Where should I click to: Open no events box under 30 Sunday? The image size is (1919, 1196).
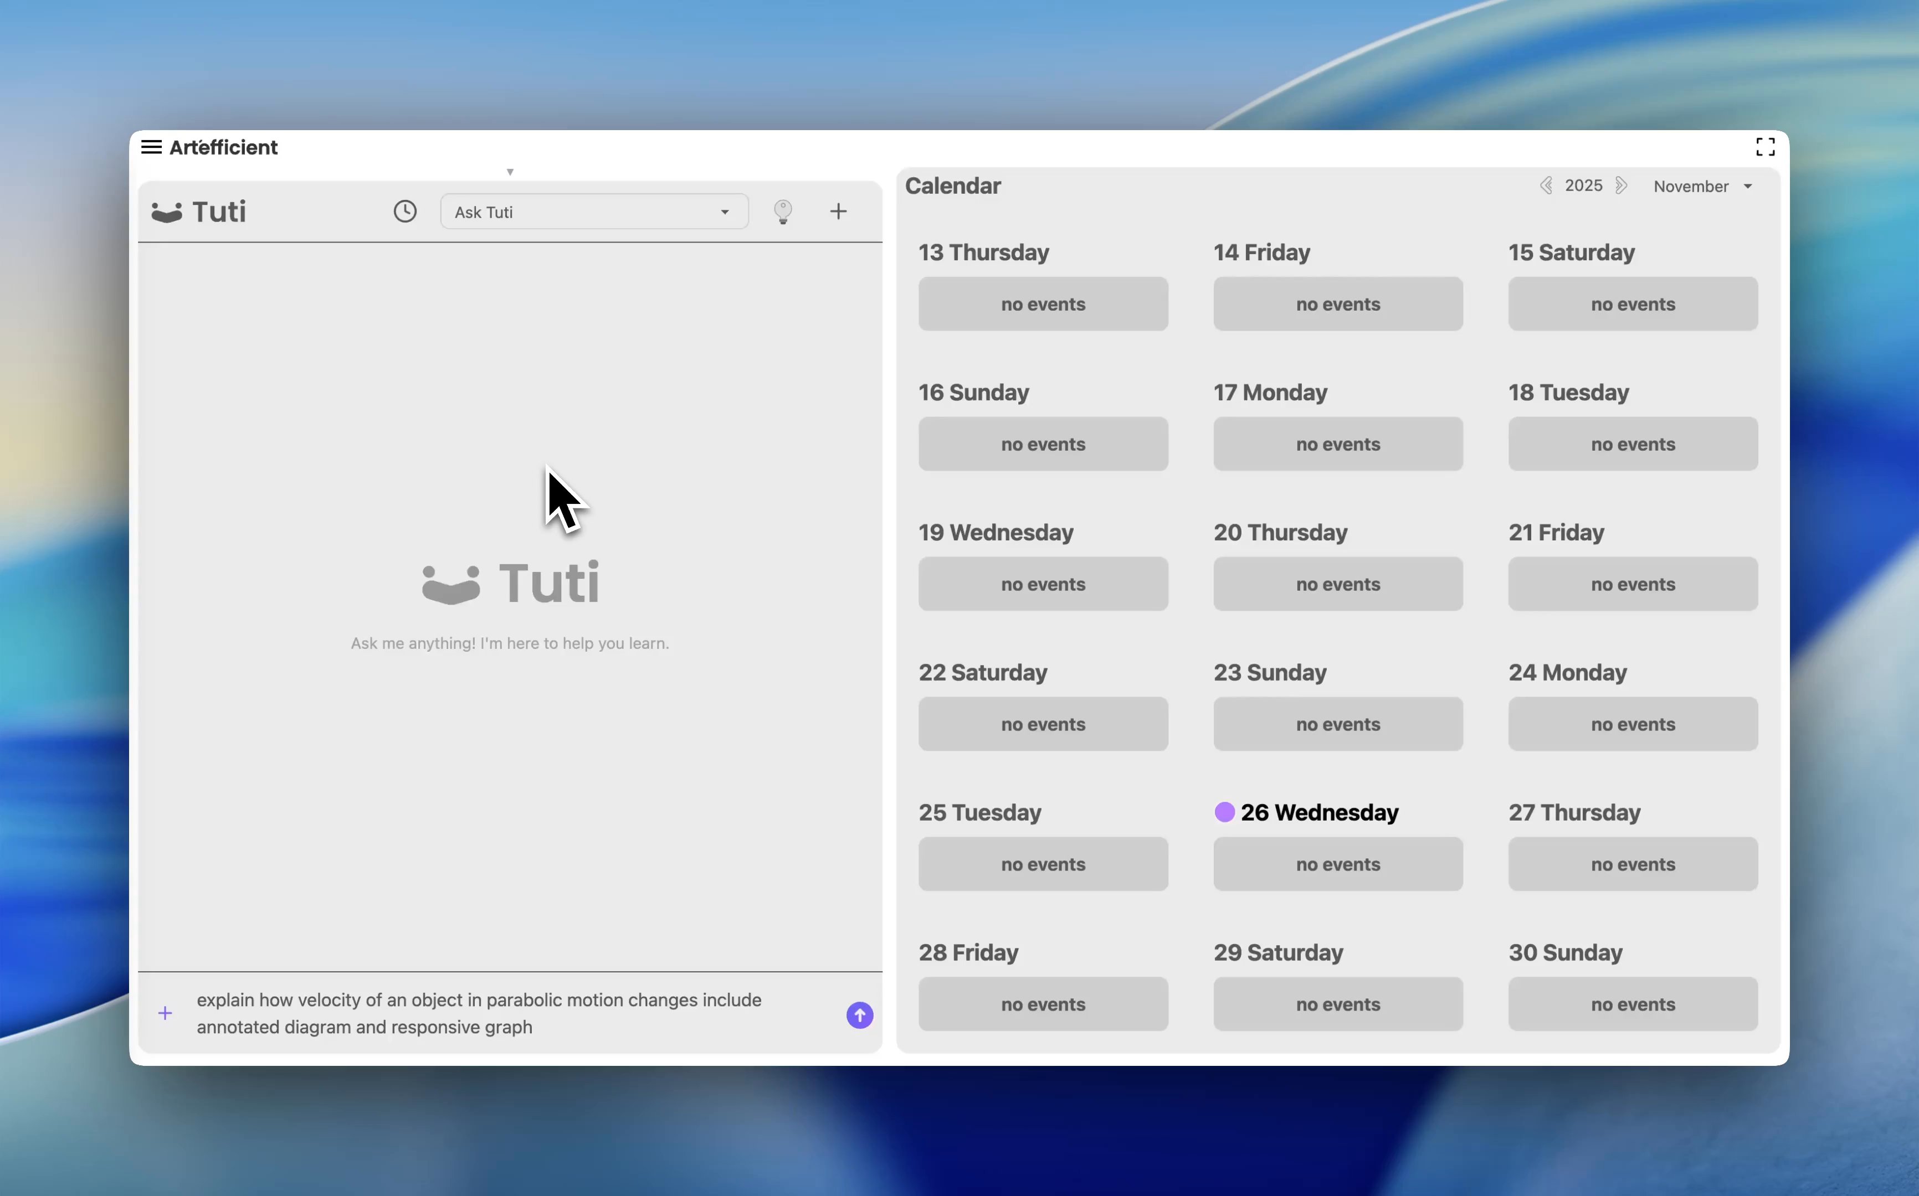click(x=1631, y=1004)
